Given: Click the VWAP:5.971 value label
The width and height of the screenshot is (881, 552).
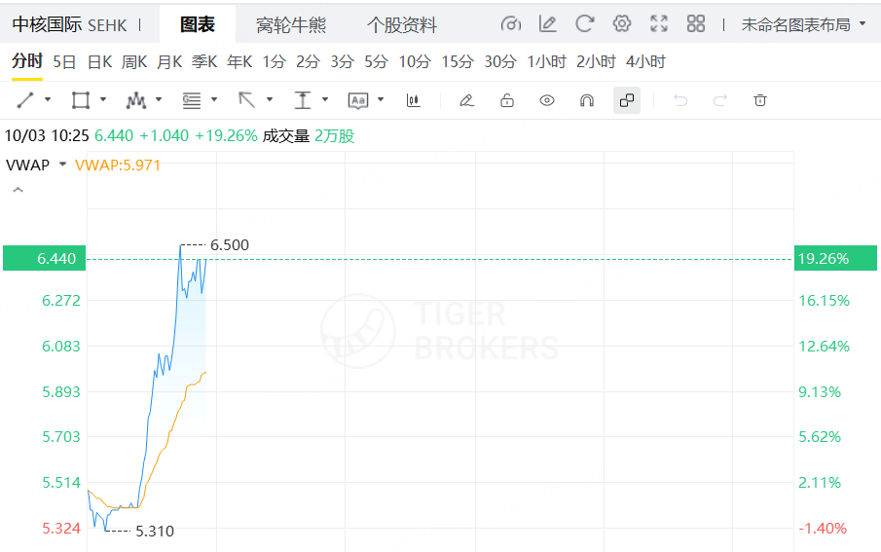Looking at the screenshot, I should tap(118, 165).
